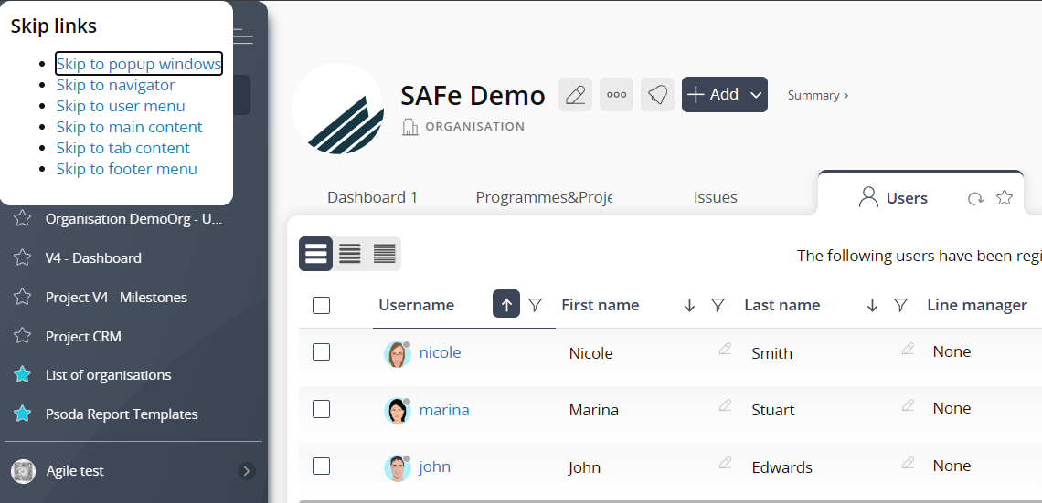Click the Add button

714,95
